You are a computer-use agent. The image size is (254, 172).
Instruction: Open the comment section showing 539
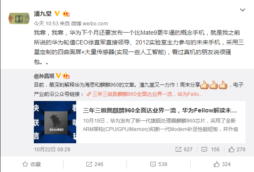[158, 164]
